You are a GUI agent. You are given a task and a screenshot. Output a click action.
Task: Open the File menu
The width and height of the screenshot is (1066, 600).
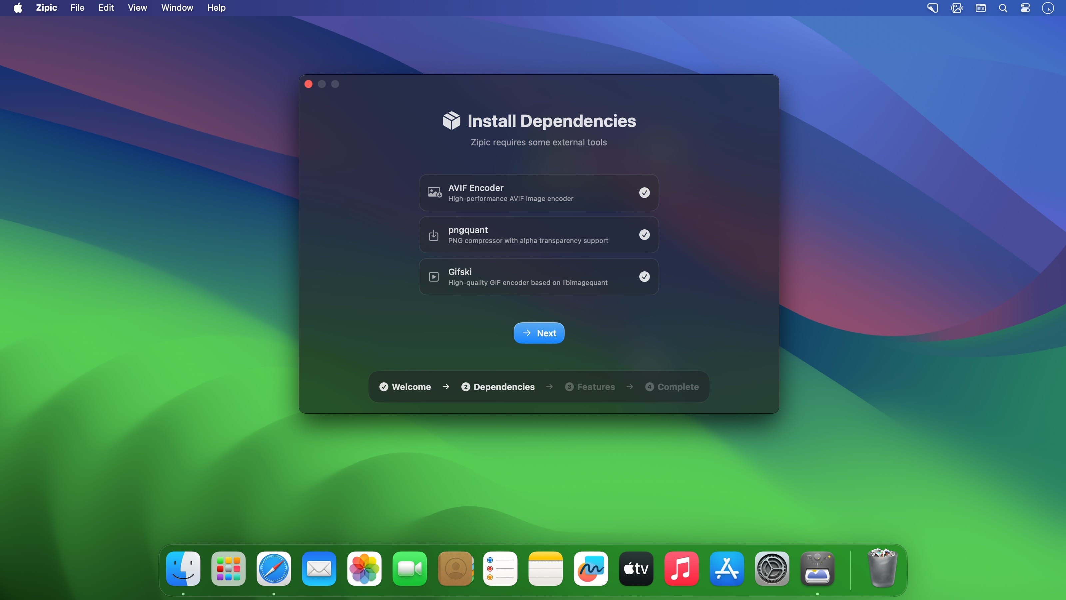coord(77,8)
